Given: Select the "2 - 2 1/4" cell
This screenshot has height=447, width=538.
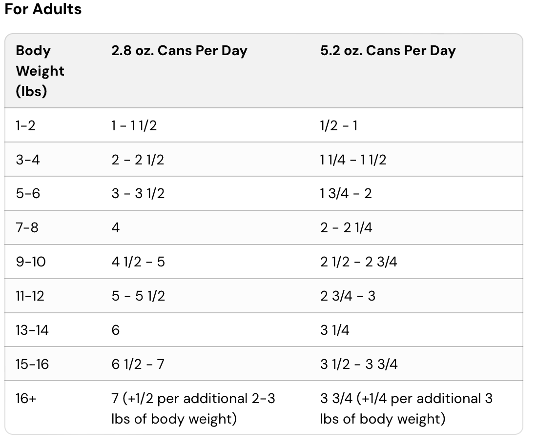Looking at the screenshot, I should coord(346,228).
